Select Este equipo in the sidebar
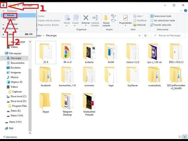The height and width of the screenshot is (141, 188). click(x=13, y=53)
